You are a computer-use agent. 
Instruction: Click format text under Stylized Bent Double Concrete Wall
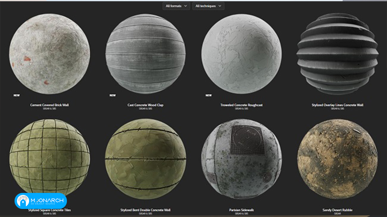[x=146, y=213]
